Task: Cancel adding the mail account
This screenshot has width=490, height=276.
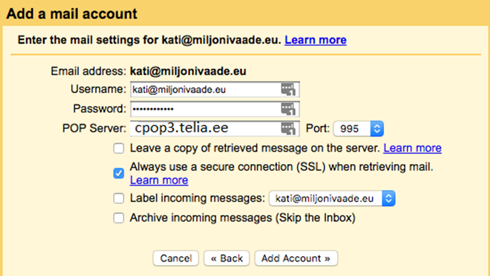Action: tap(175, 258)
